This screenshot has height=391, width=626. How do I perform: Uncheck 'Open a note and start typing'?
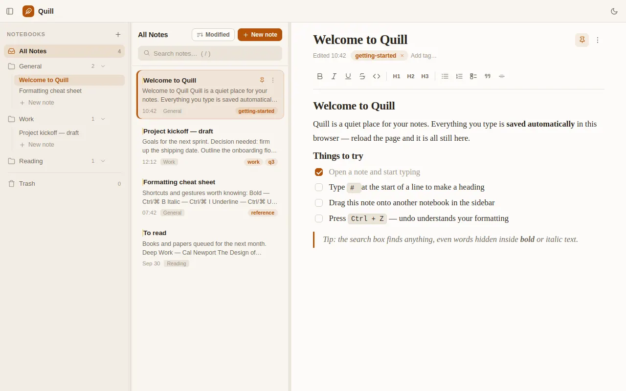tap(319, 172)
